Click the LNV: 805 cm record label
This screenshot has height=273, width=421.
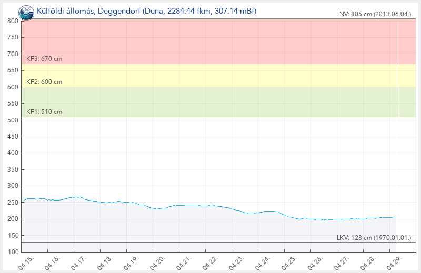pos(374,14)
